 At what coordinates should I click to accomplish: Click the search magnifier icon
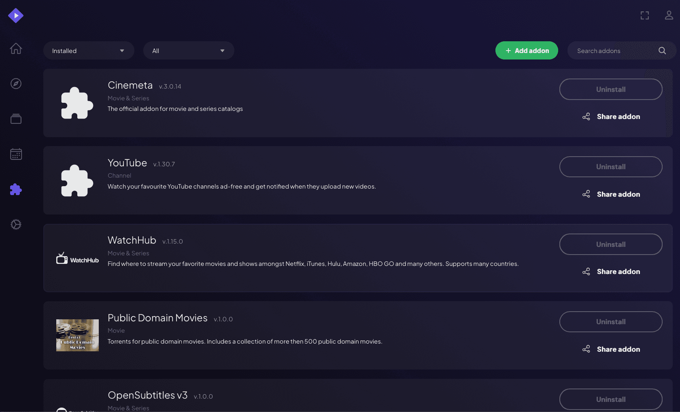click(662, 50)
